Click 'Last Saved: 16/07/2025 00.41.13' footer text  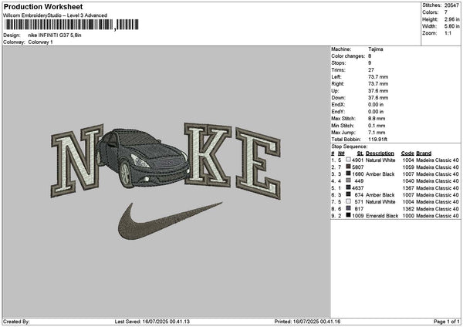pyautogui.click(x=152, y=322)
